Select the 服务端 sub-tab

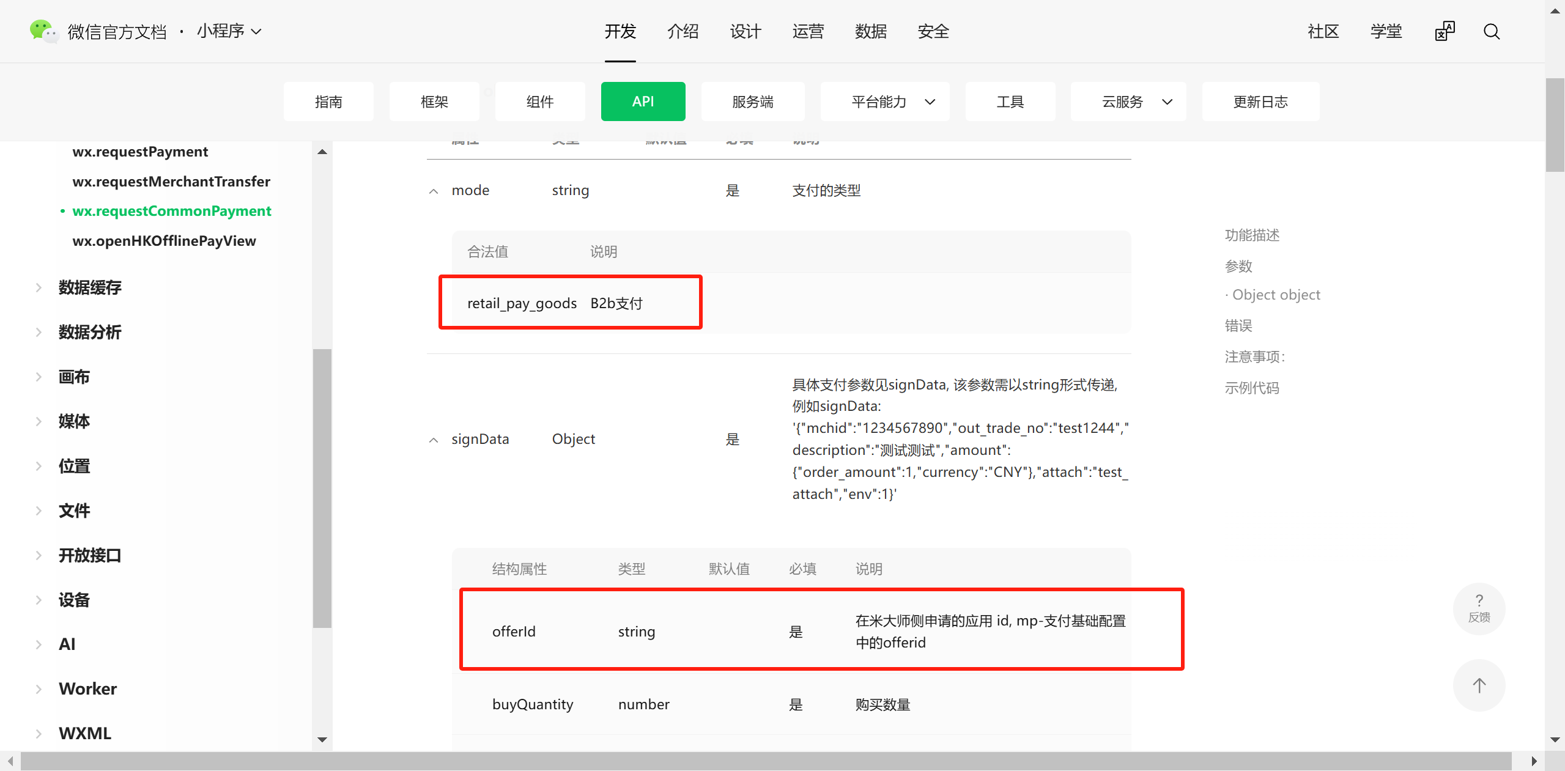click(753, 101)
